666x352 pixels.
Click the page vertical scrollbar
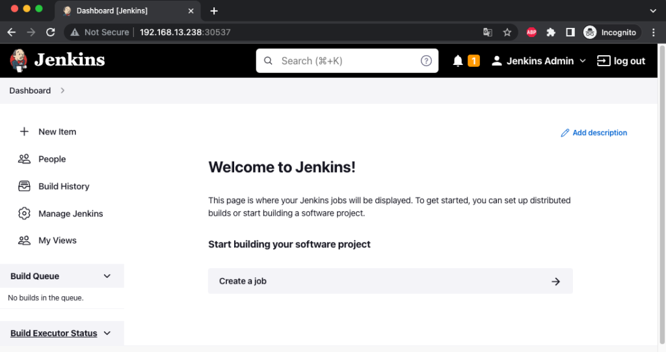click(x=661, y=195)
